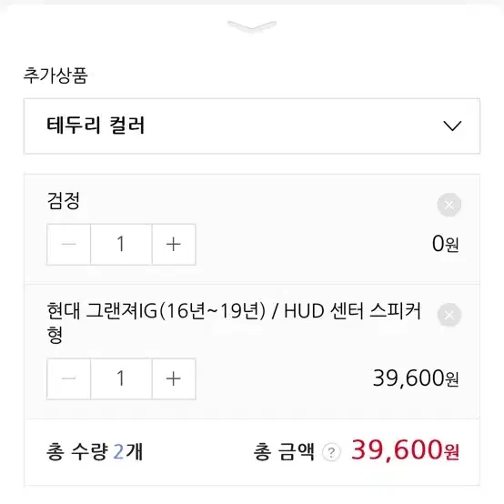Open the 테두리 컬러 dropdown
Screen dimensions: 504x504
252,126
